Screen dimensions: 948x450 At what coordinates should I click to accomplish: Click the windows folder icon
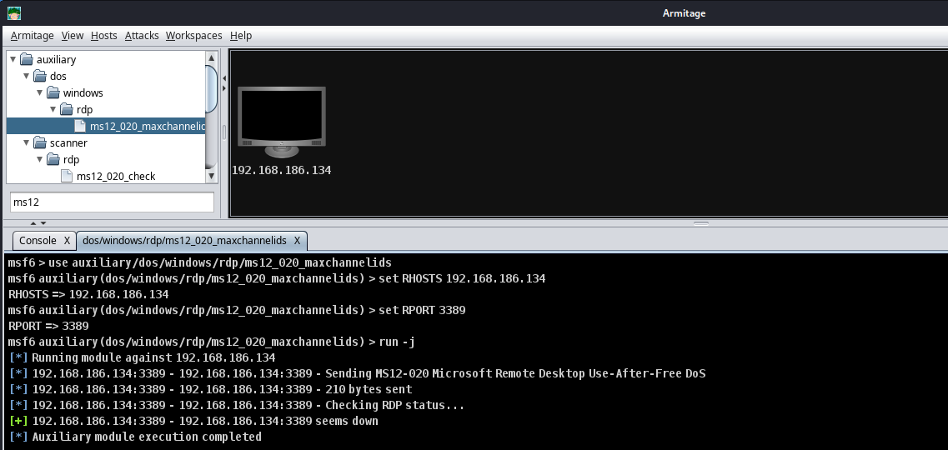[x=53, y=92]
